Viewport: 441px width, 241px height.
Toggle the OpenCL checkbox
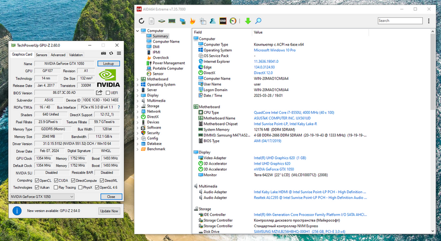37,180
